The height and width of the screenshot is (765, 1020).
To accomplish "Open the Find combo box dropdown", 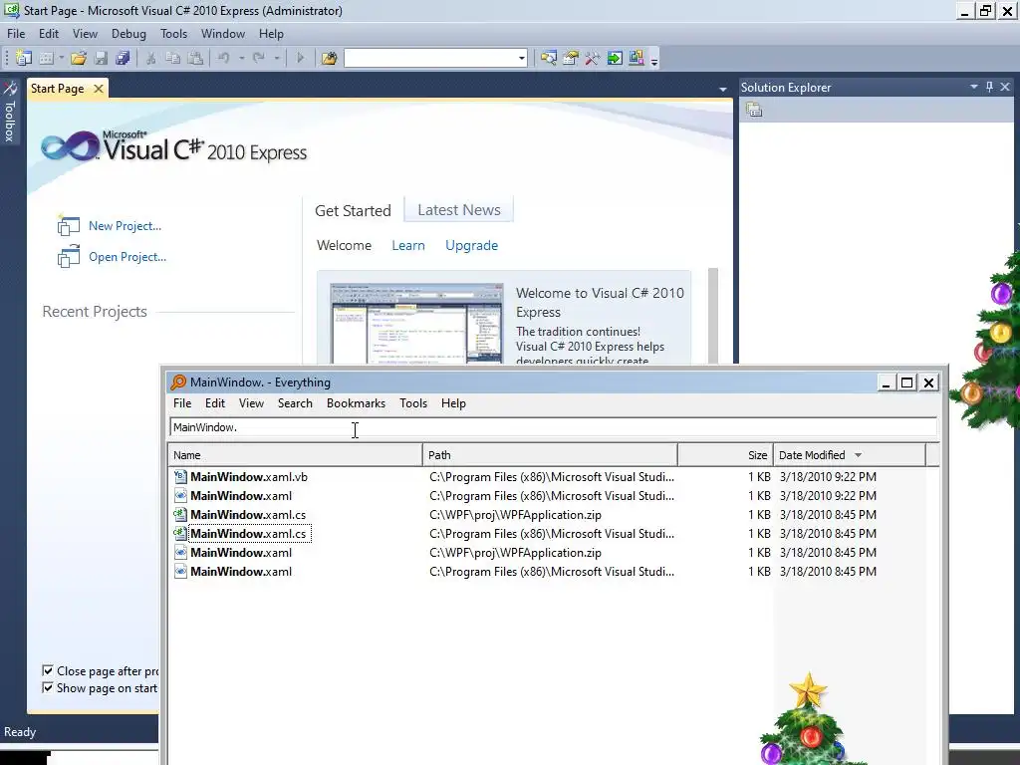I will 521,59.
